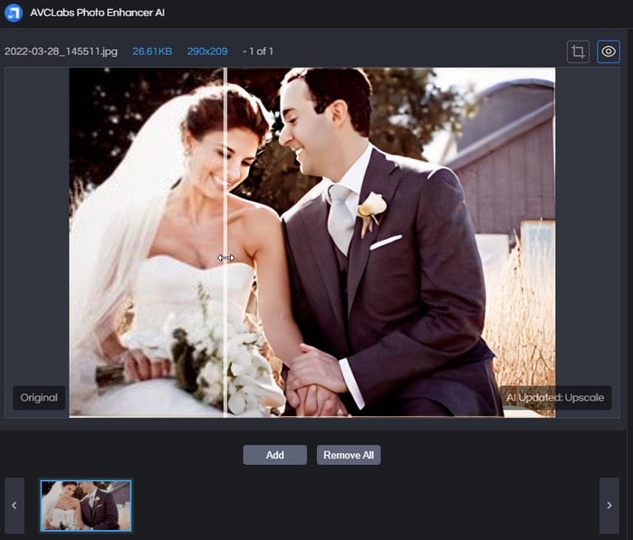
Task: Click the filename 2022-03-28_145511.jpg
Action: point(61,52)
